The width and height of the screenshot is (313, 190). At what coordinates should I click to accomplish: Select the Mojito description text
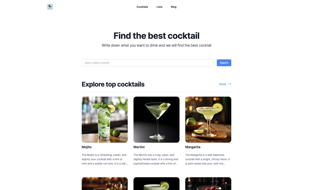(x=104, y=159)
